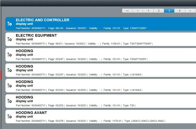Go to results page 4
Image resolution: width=196 pixels, height=129 pixels.
pyautogui.click(x=180, y=11)
